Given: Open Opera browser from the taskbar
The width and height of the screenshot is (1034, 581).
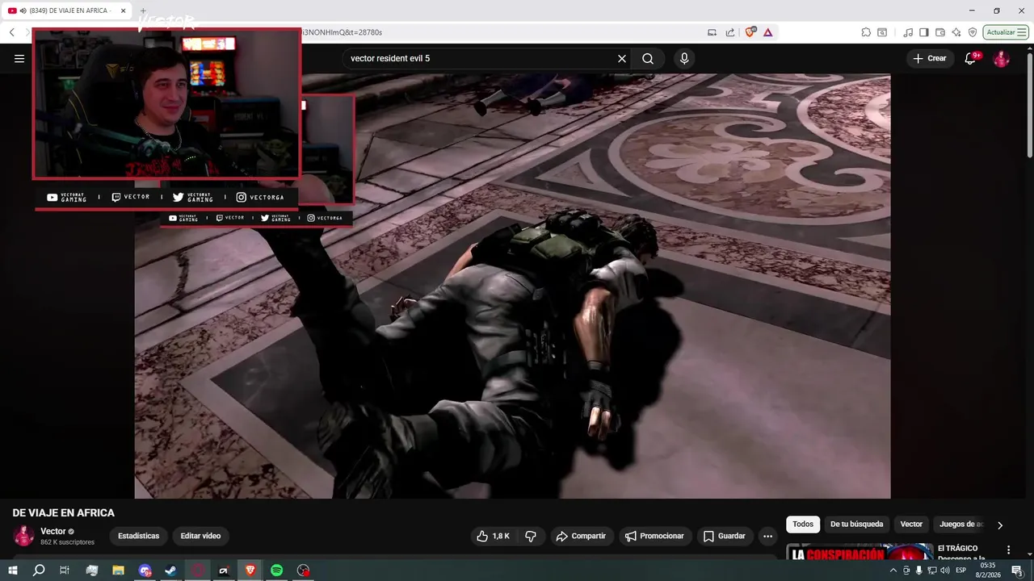Looking at the screenshot, I should [197, 571].
